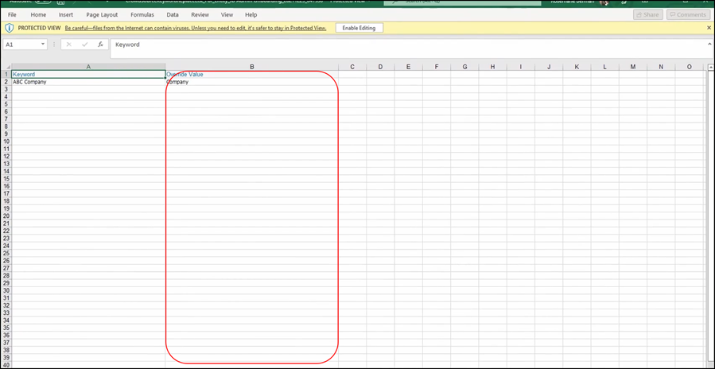Expand the formula bar with the chevron
This screenshot has width=715, height=369.
[x=708, y=45]
